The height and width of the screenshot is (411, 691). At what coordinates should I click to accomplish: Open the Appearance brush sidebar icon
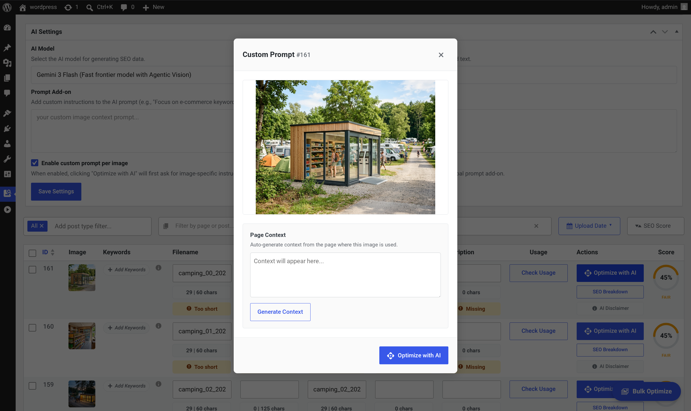coord(8,113)
